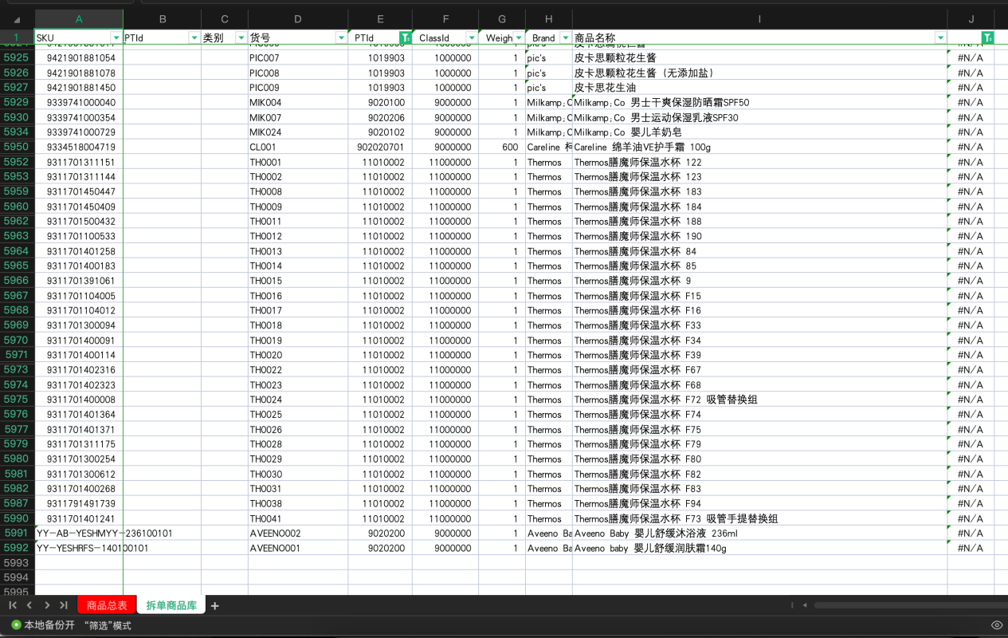Expand the 货号 column filter dropdown
Screen dimensions: 1008x638
pos(341,37)
